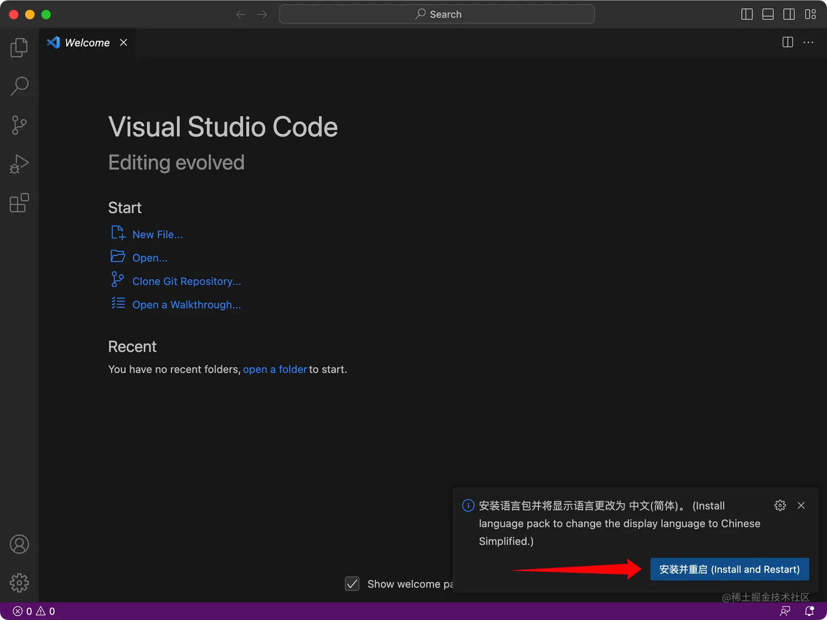
Task: Click the New File... link
Action: pos(158,235)
